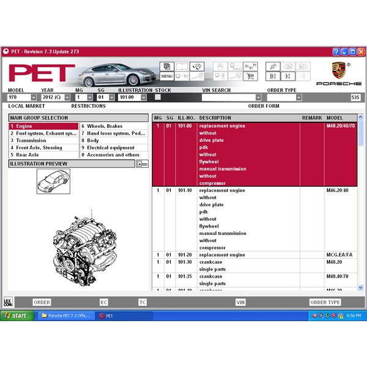Select main group 4 Front Axle, Steering
The height and width of the screenshot is (367, 367).
pyautogui.click(x=44, y=147)
